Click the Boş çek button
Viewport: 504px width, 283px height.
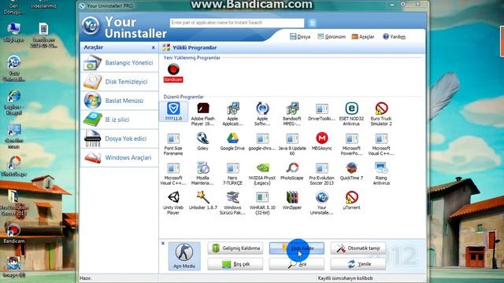coord(235,264)
